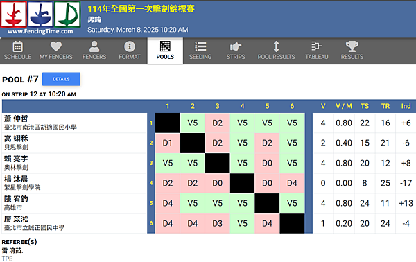Open the Seeding list icon

pos(200,46)
